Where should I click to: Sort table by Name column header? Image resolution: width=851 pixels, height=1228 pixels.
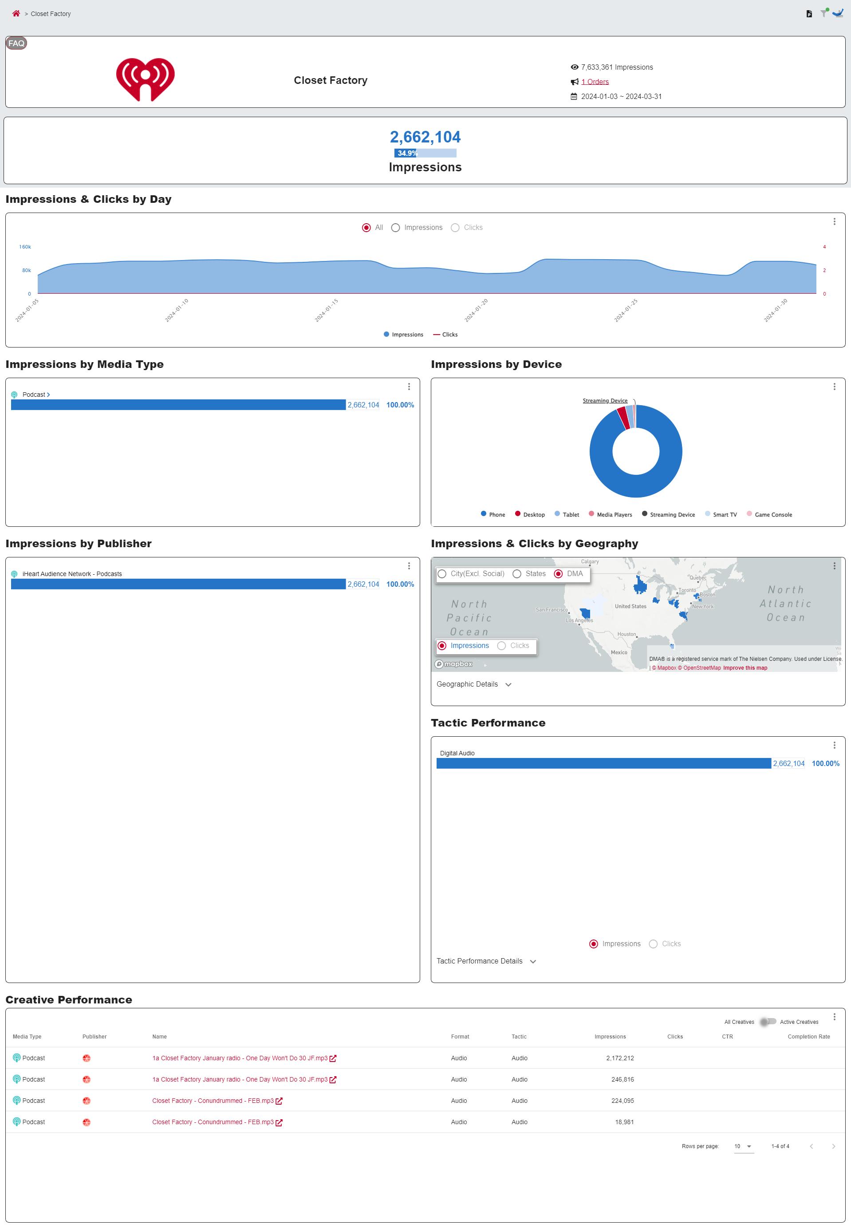pyautogui.click(x=159, y=1037)
